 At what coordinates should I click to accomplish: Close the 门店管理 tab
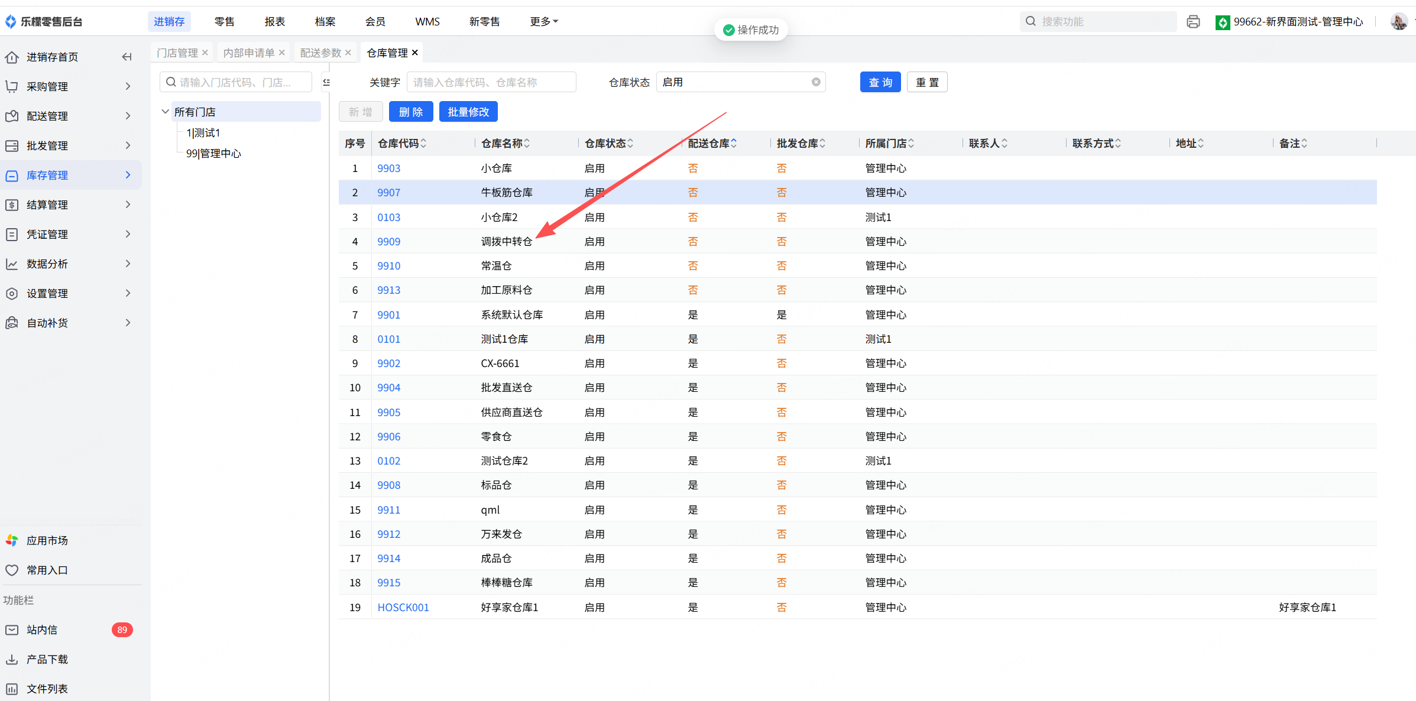tap(205, 53)
